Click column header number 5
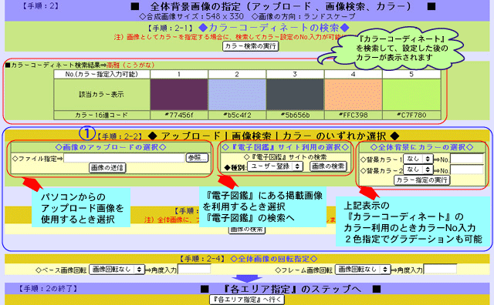Image resolution: width=494 pixels, height=305 pixels. point(411,74)
